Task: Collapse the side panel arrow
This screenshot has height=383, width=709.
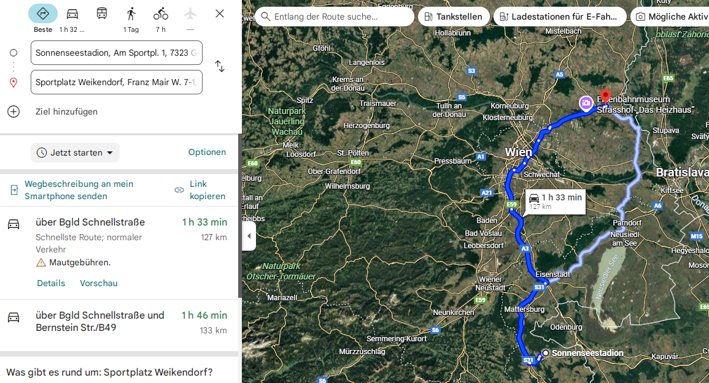Action: [x=249, y=236]
